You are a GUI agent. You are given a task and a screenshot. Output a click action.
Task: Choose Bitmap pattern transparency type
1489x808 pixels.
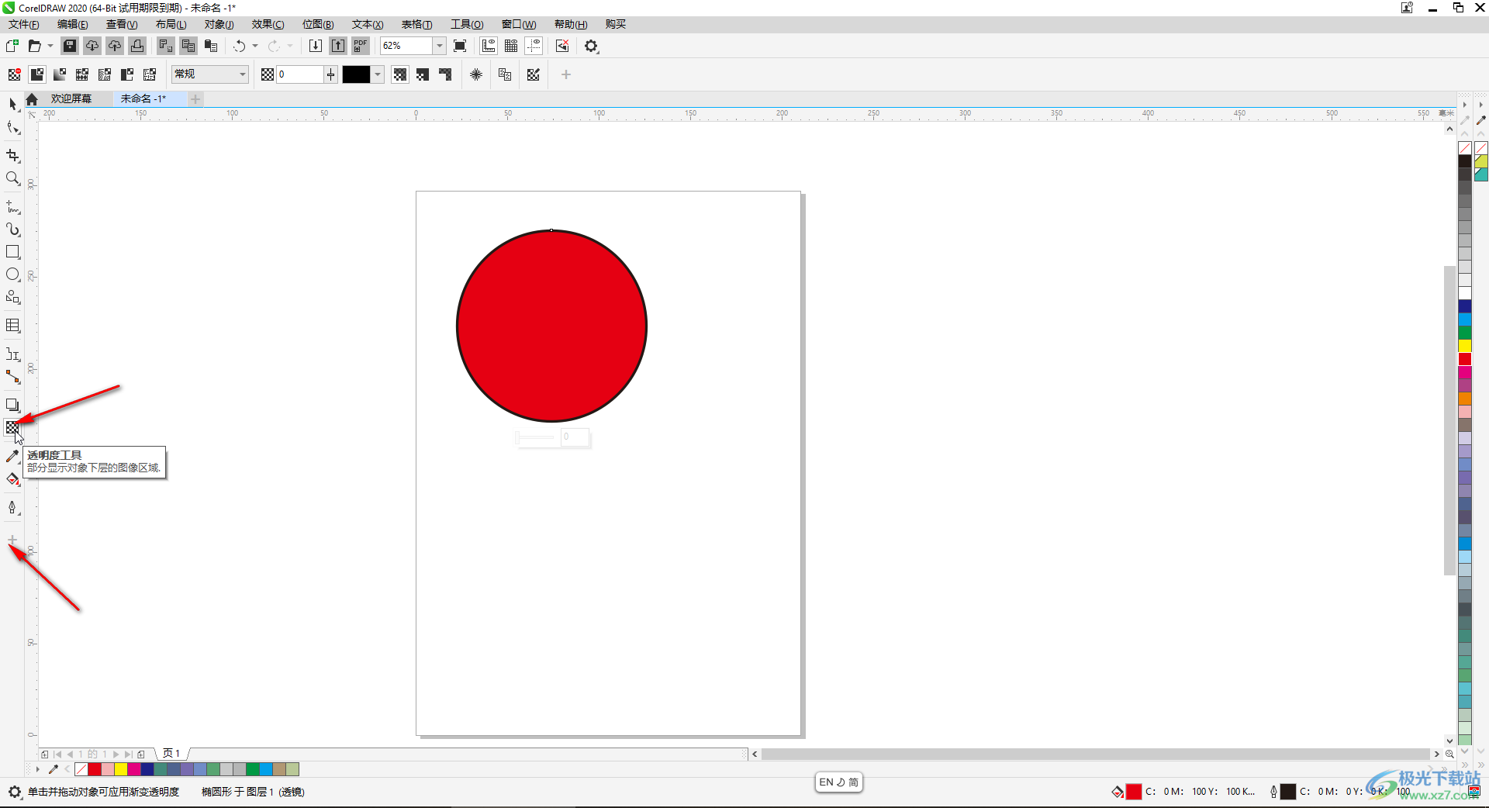[105, 74]
